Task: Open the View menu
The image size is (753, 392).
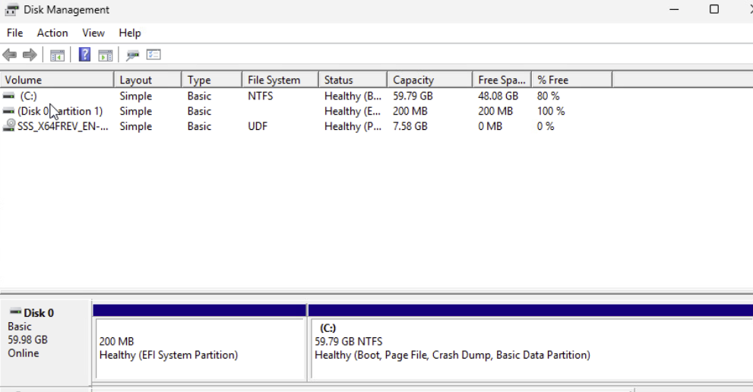Action: (93, 33)
